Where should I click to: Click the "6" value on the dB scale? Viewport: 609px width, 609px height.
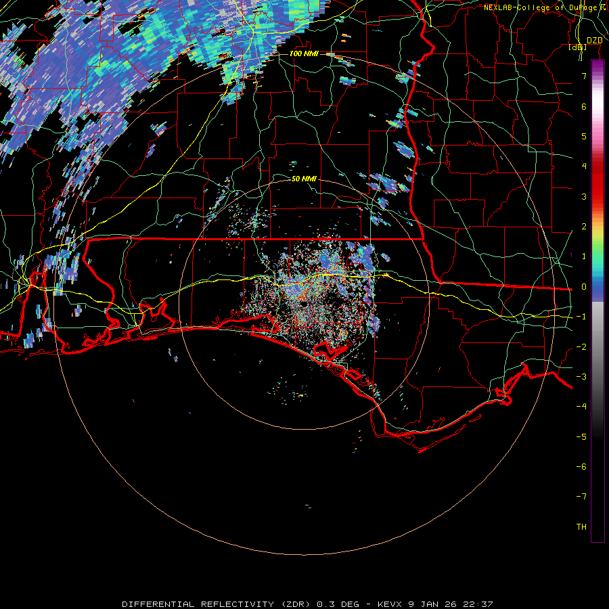pyautogui.click(x=584, y=106)
